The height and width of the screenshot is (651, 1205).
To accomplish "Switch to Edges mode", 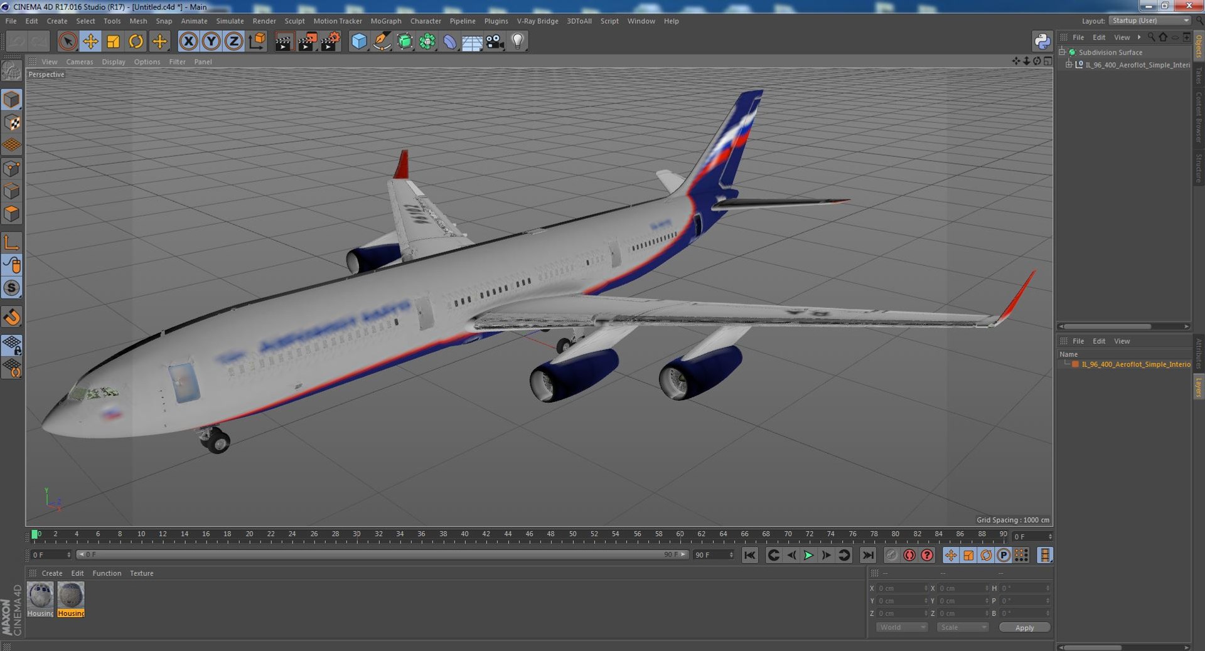I will [11, 191].
